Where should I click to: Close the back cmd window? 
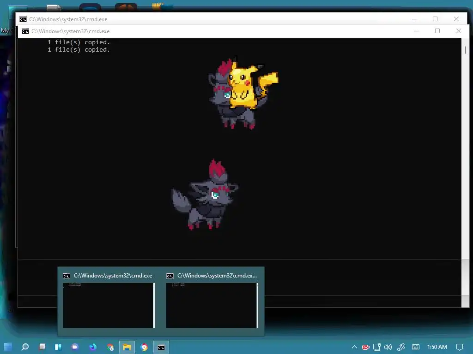[456, 19]
